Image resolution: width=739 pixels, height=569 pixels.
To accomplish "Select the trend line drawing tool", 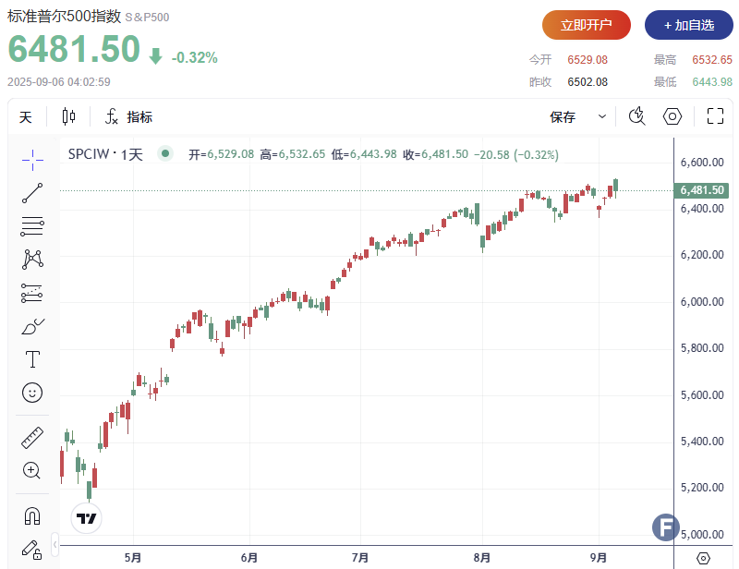I will 32,193.
